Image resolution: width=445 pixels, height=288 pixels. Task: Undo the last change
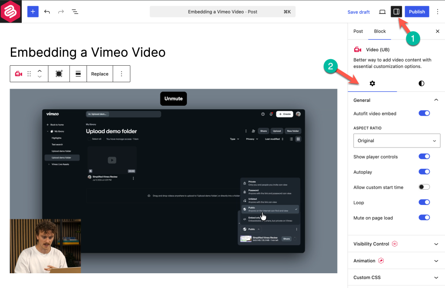tap(47, 12)
